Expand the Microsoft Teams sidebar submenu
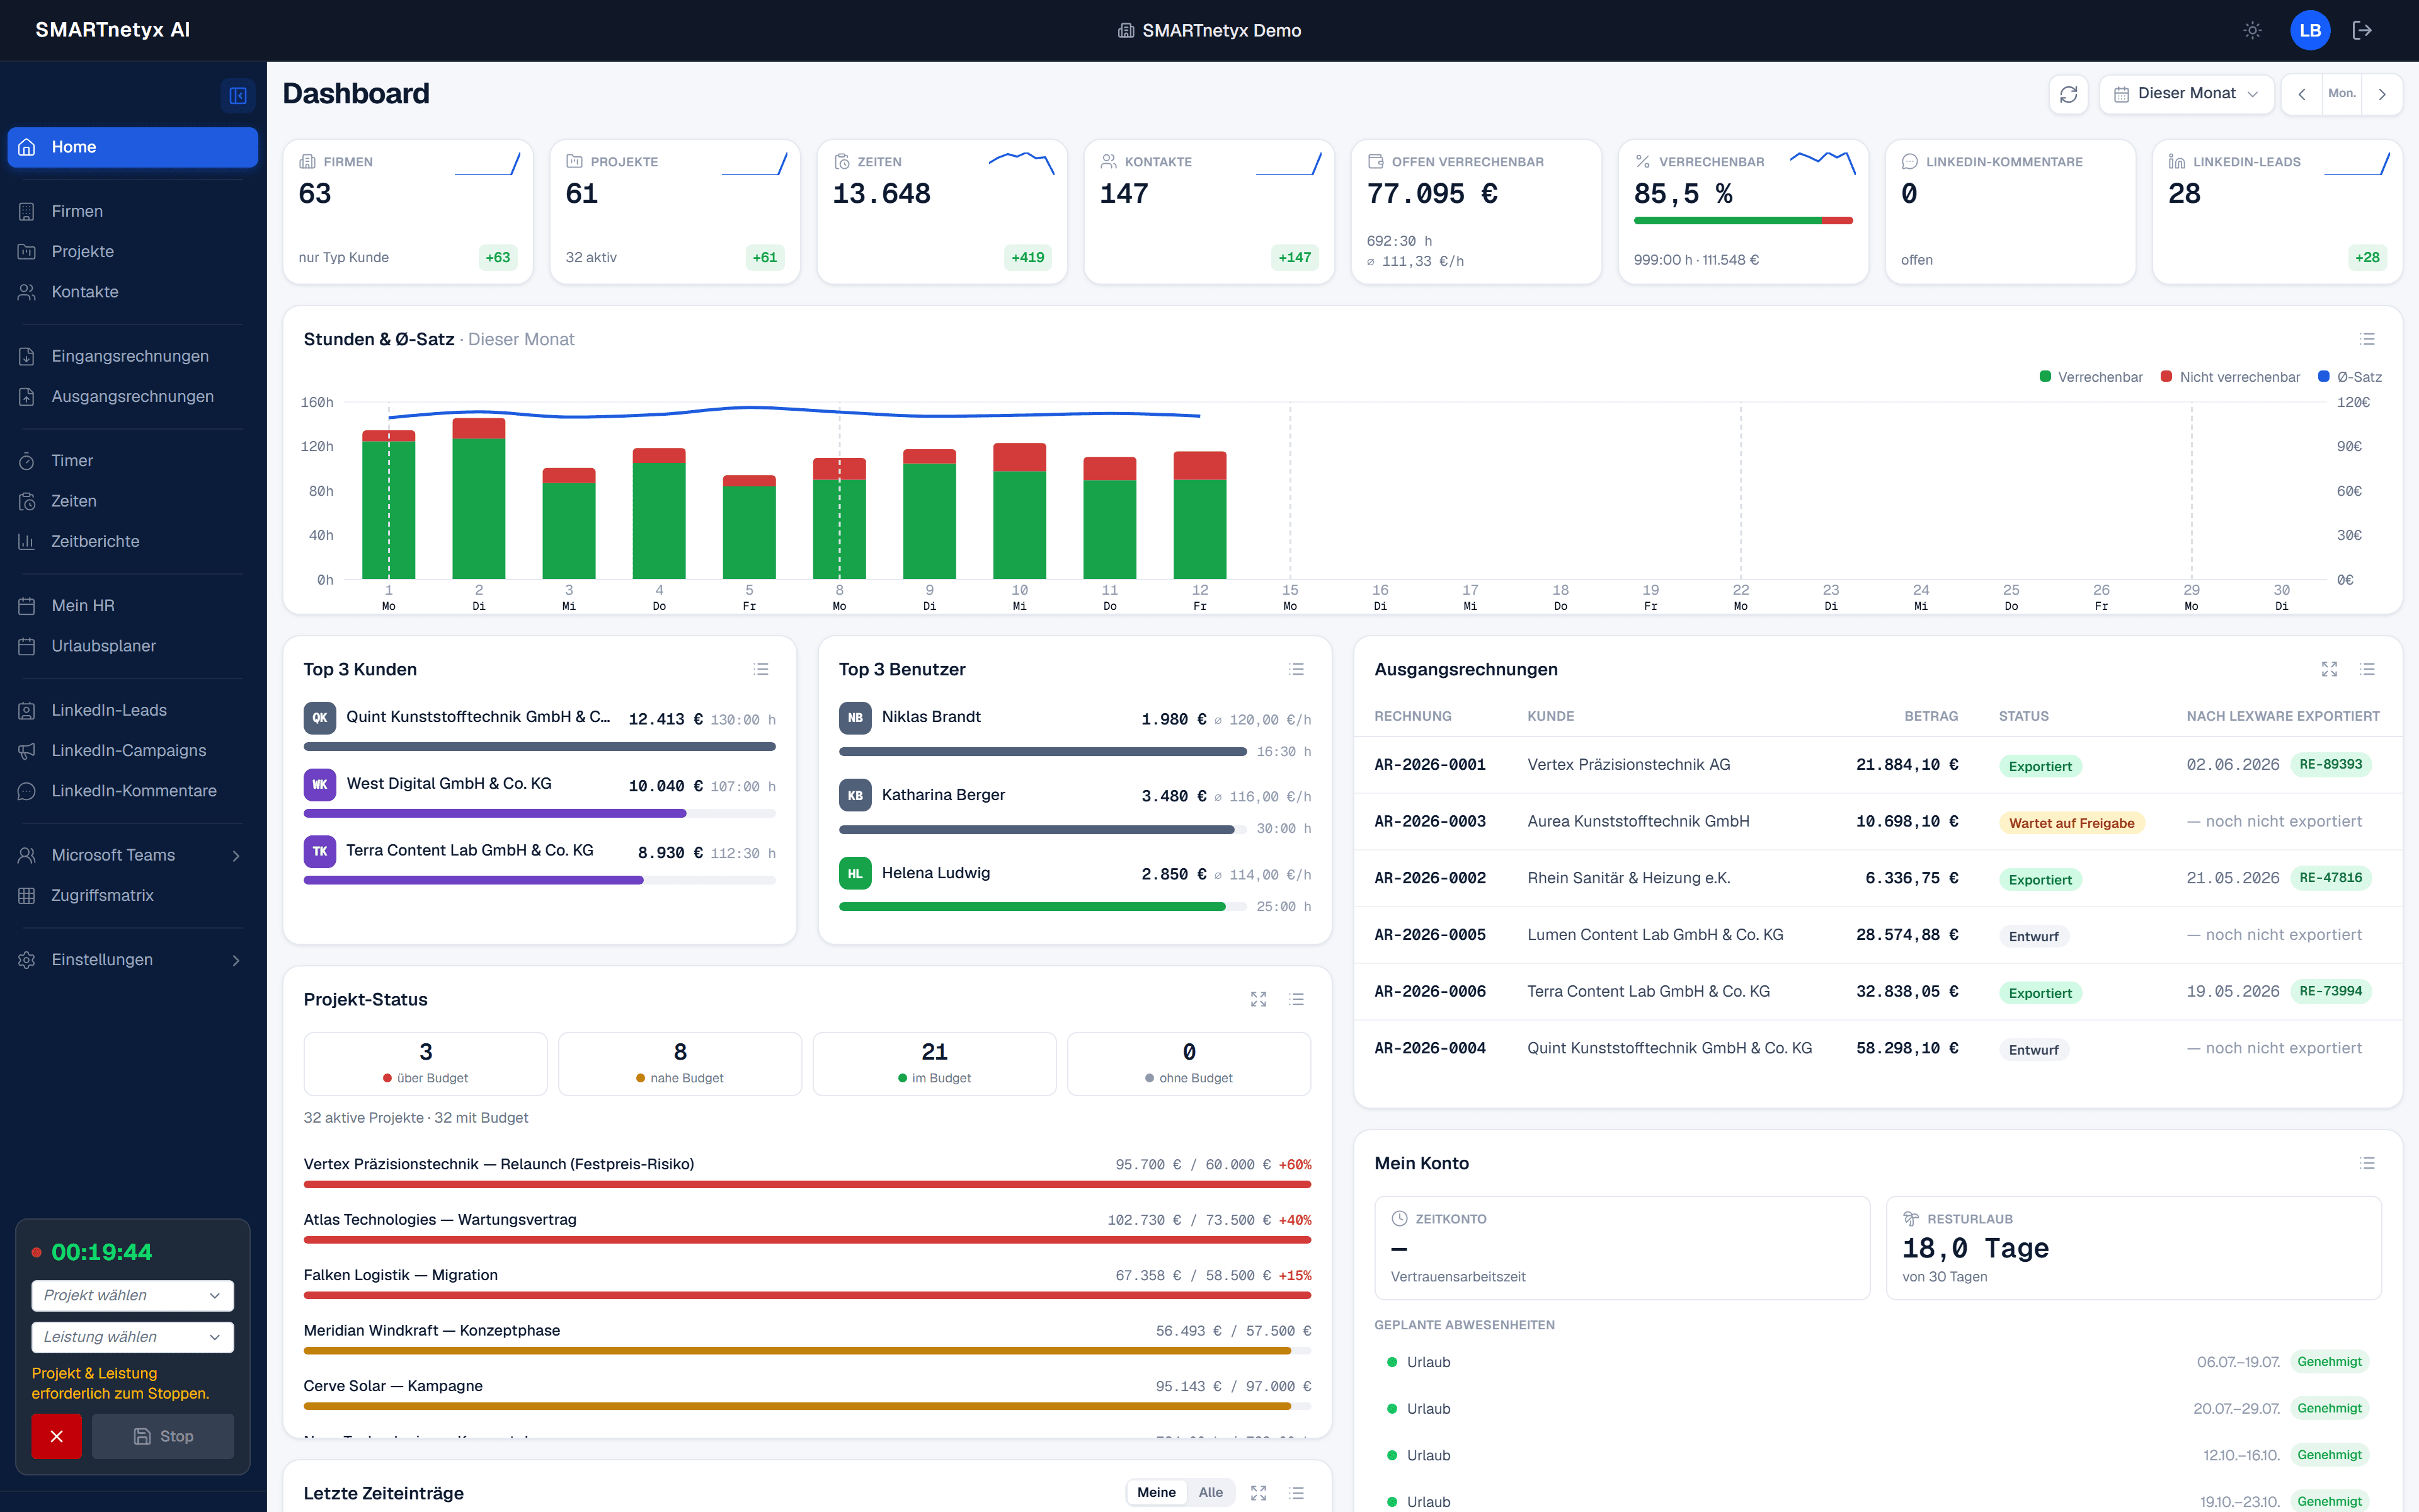The height and width of the screenshot is (1512, 2419). pos(132,855)
